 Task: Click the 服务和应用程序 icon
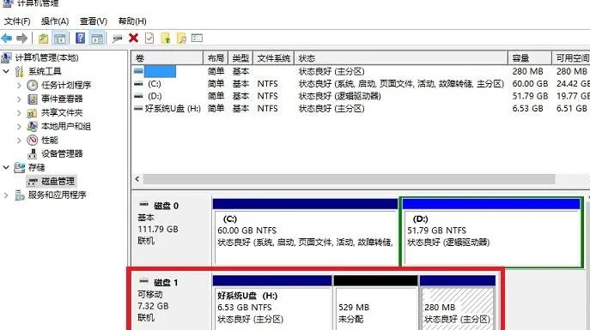(20, 195)
